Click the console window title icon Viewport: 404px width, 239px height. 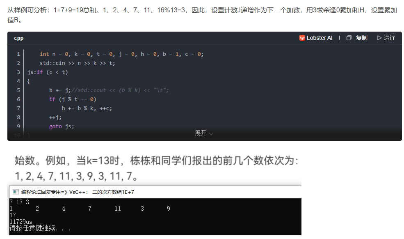(x=16, y=192)
